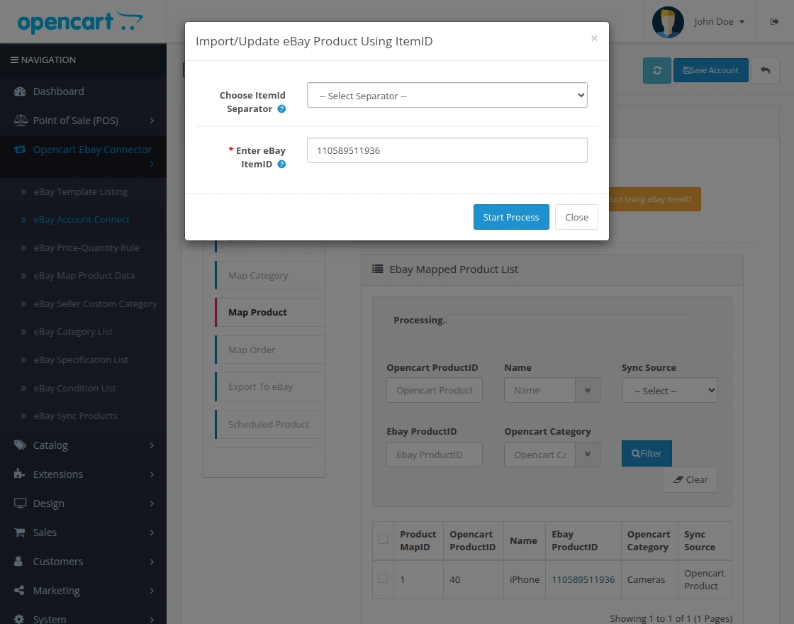Viewport: 794px width, 624px height.
Task: Click the refresh icon button near Save Account
Action: [656, 70]
